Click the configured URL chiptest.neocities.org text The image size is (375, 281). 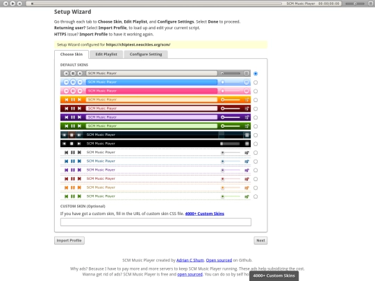click(138, 44)
